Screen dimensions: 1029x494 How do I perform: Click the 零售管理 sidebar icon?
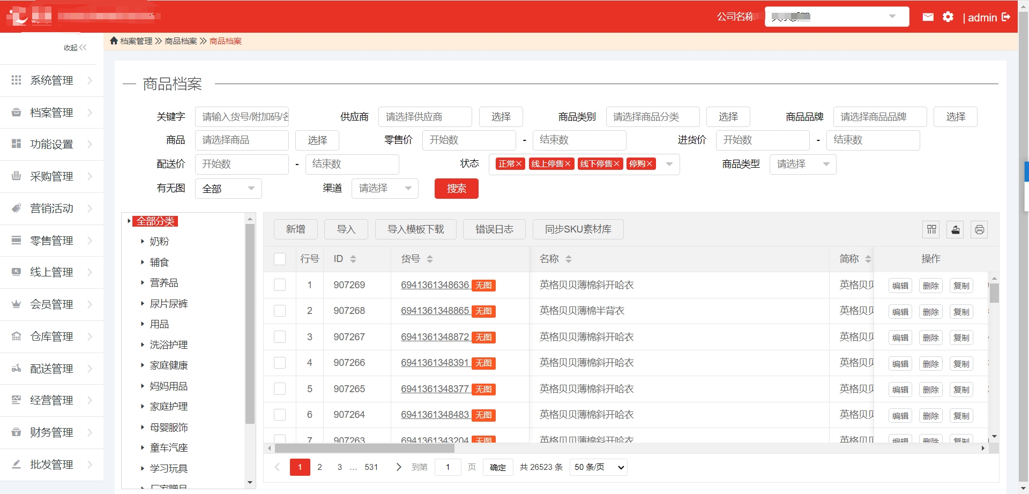click(x=16, y=240)
